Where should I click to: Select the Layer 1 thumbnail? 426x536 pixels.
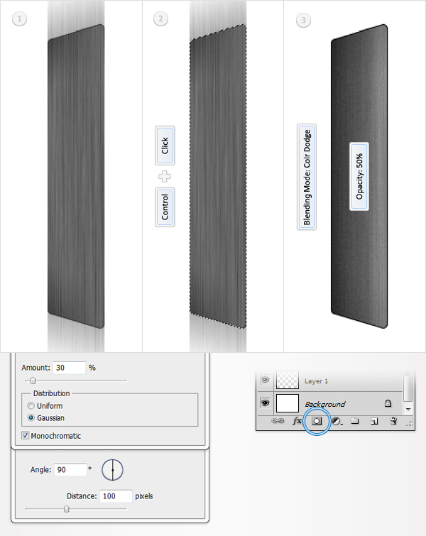point(287,380)
